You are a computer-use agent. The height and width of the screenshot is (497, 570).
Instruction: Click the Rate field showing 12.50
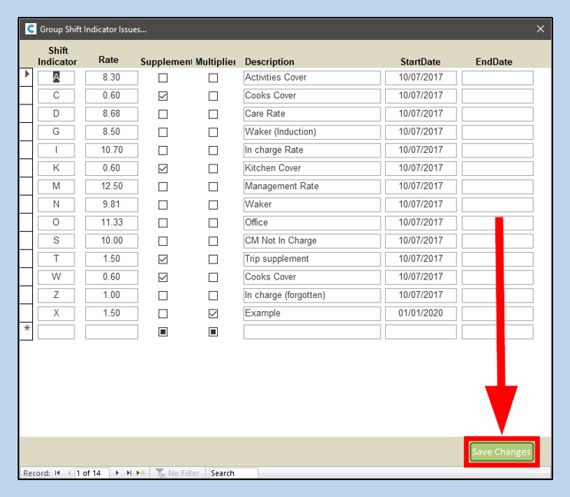111,187
